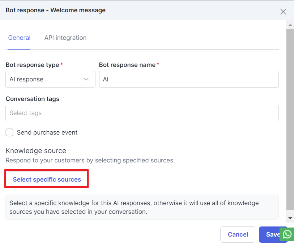This screenshot has height=246, width=294.
Task: Click the green WhatsApp chat icon
Action: tap(287, 234)
